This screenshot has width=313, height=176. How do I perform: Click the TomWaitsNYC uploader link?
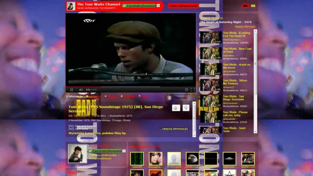[82, 116]
